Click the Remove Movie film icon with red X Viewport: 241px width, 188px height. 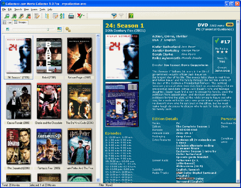click(x=28, y=16)
